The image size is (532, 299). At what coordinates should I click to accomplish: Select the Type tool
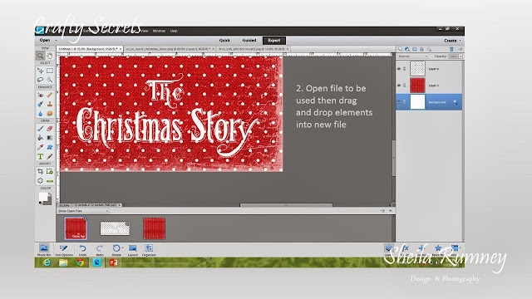pos(41,156)
